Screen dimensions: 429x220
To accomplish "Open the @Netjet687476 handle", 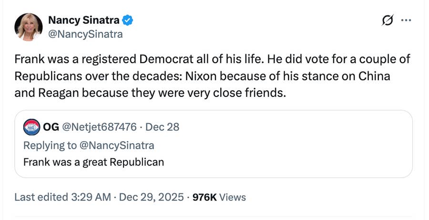I will [100, 127].
